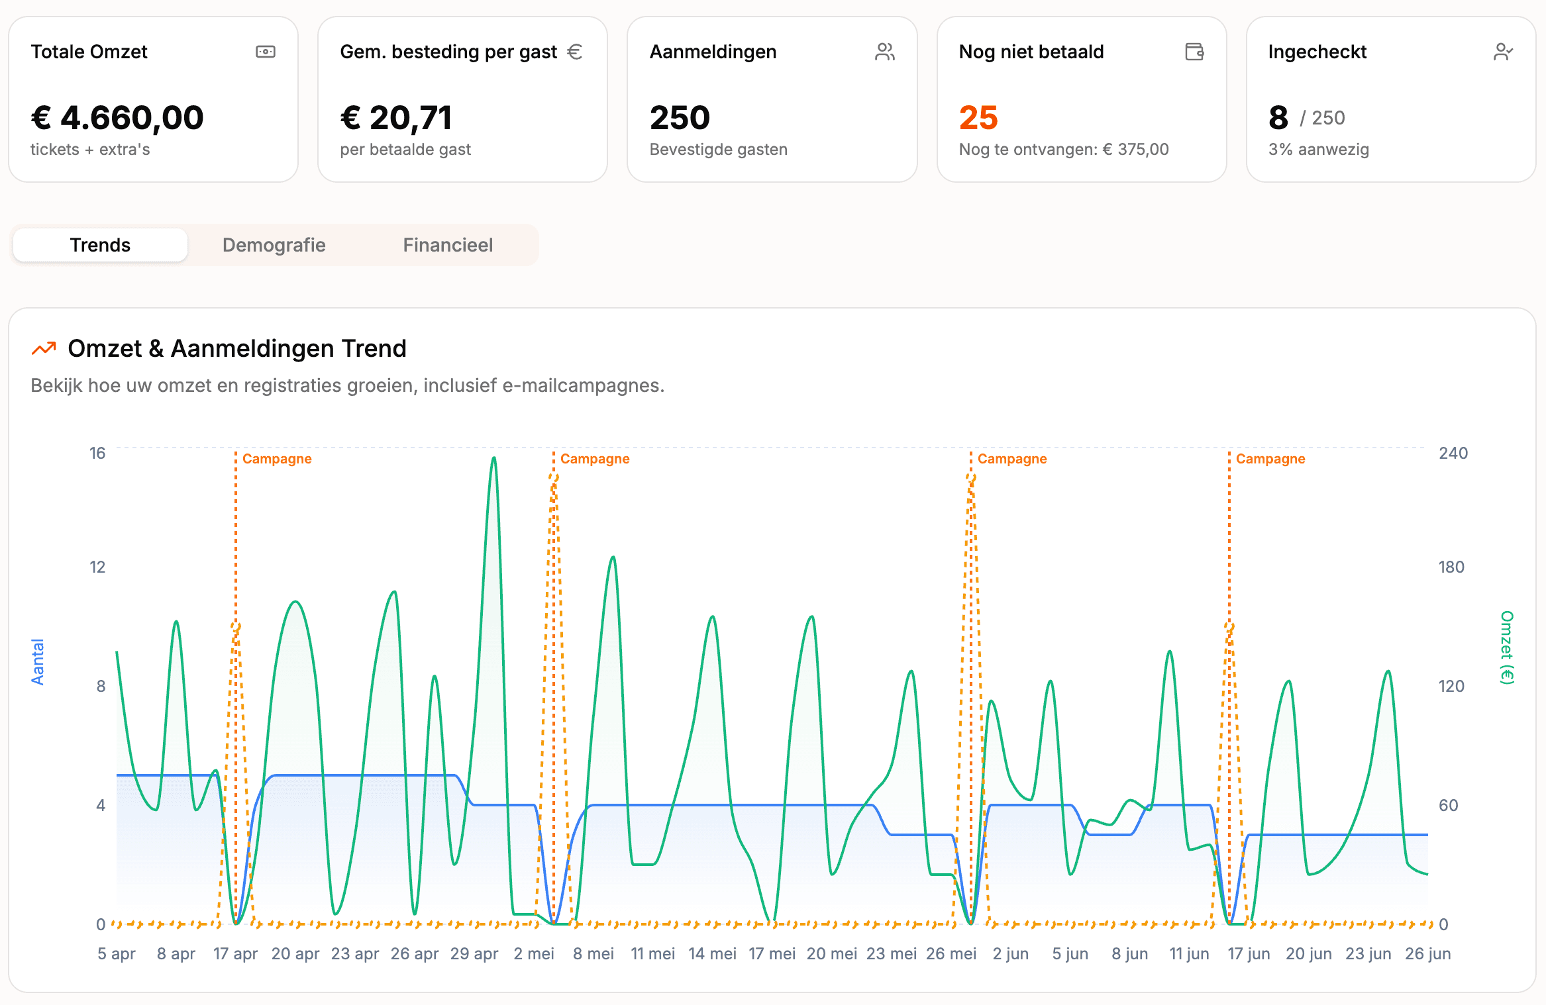
Task: Click the '14 mei' x-axis label
Action: click(x=713, y=954)
